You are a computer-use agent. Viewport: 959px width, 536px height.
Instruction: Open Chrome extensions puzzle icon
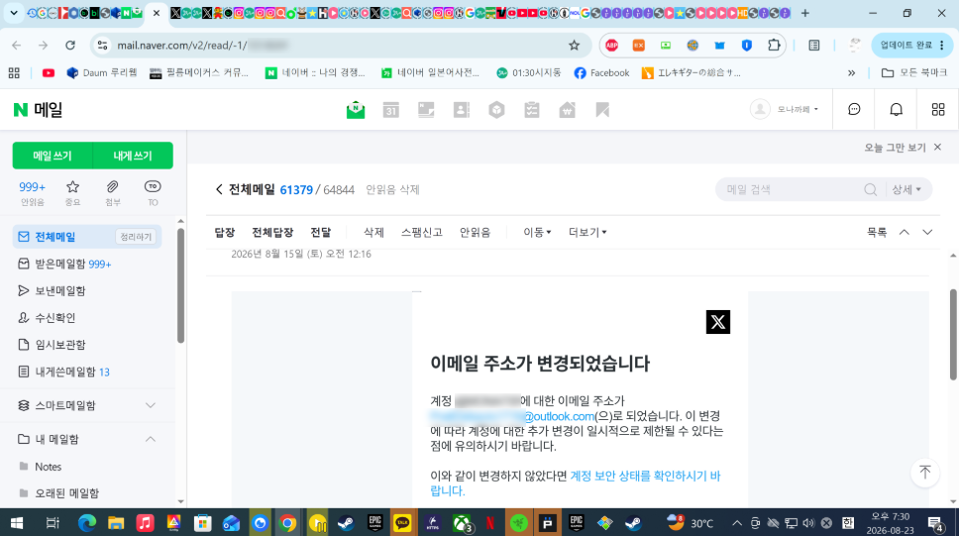774,46
